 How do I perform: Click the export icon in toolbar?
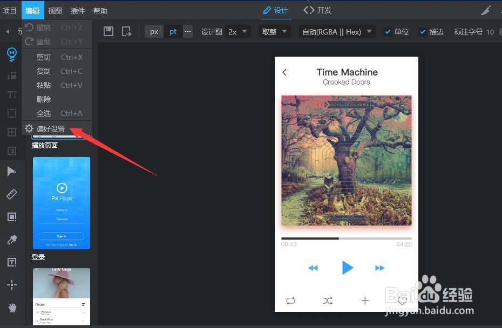[126, 31]
